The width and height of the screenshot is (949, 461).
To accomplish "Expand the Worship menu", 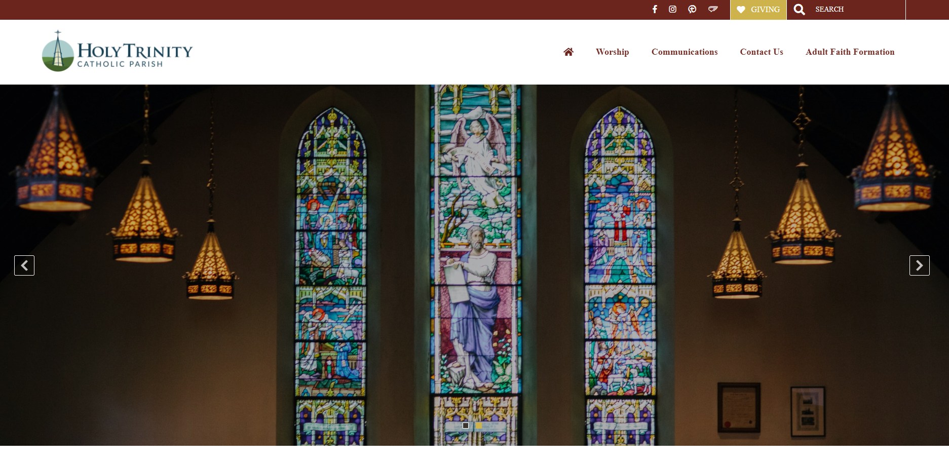I will [x=612, y=52].
